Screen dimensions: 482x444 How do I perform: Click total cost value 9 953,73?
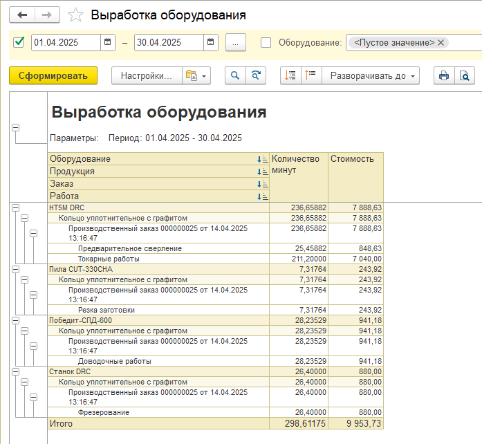[x=364, y=424]
